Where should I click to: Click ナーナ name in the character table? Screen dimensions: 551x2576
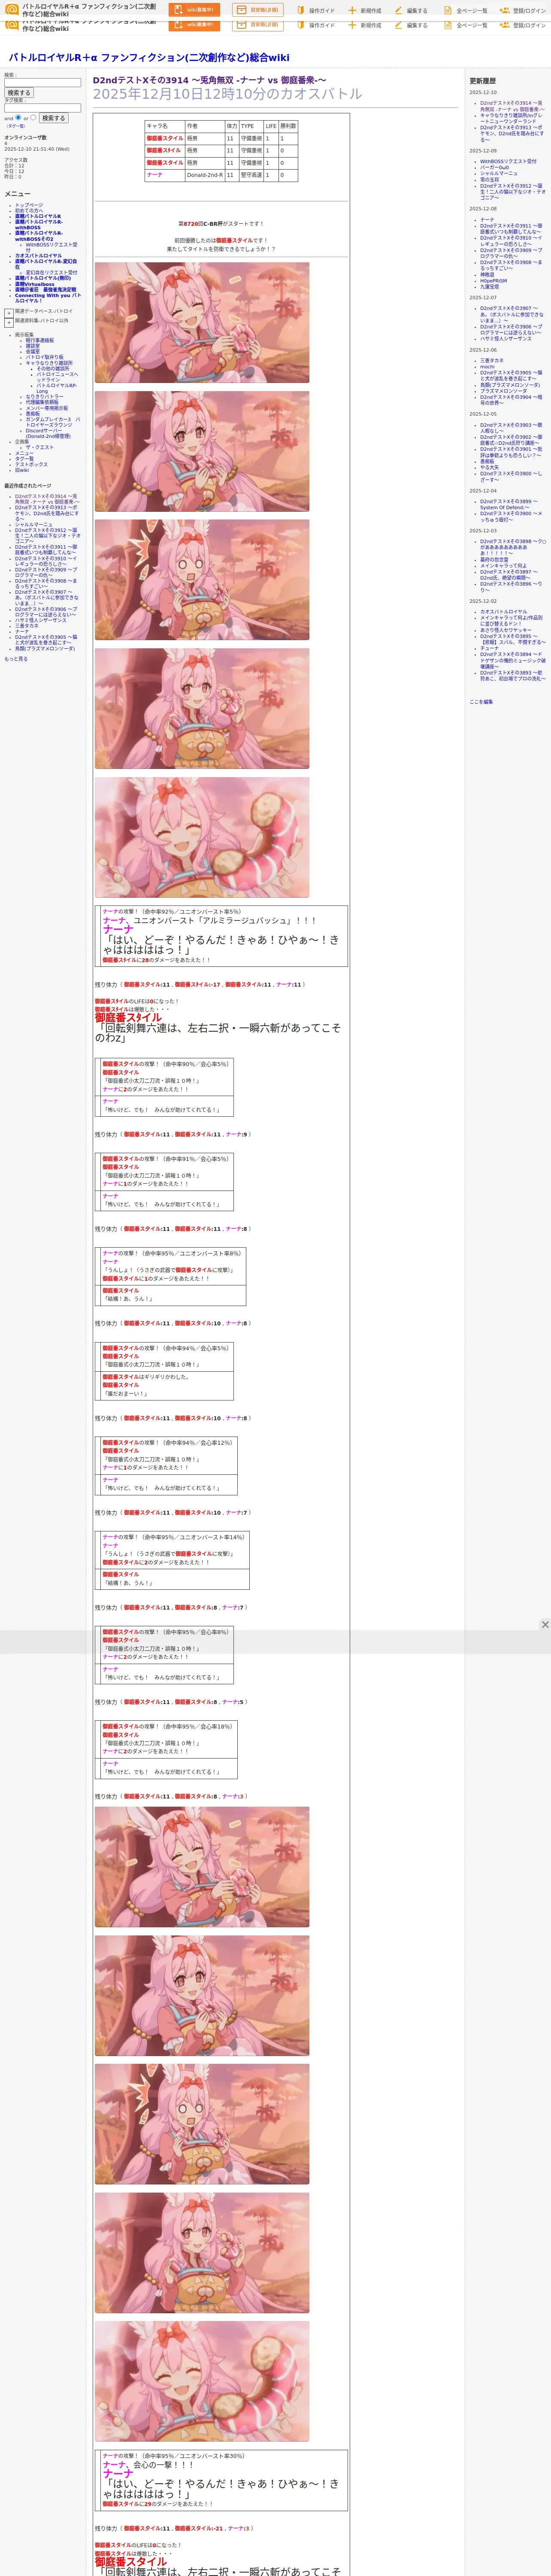pyautogui.click(x=155, y=175)
